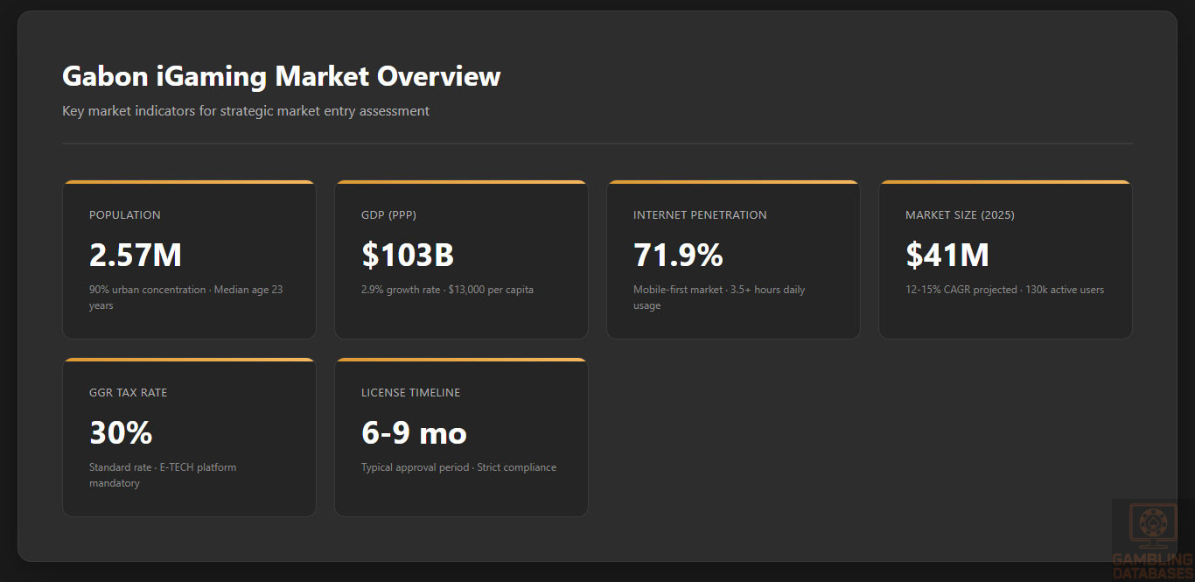Select the MARKET SIZE (2025) card label
1195x582 pixels.
pos(960,215)
